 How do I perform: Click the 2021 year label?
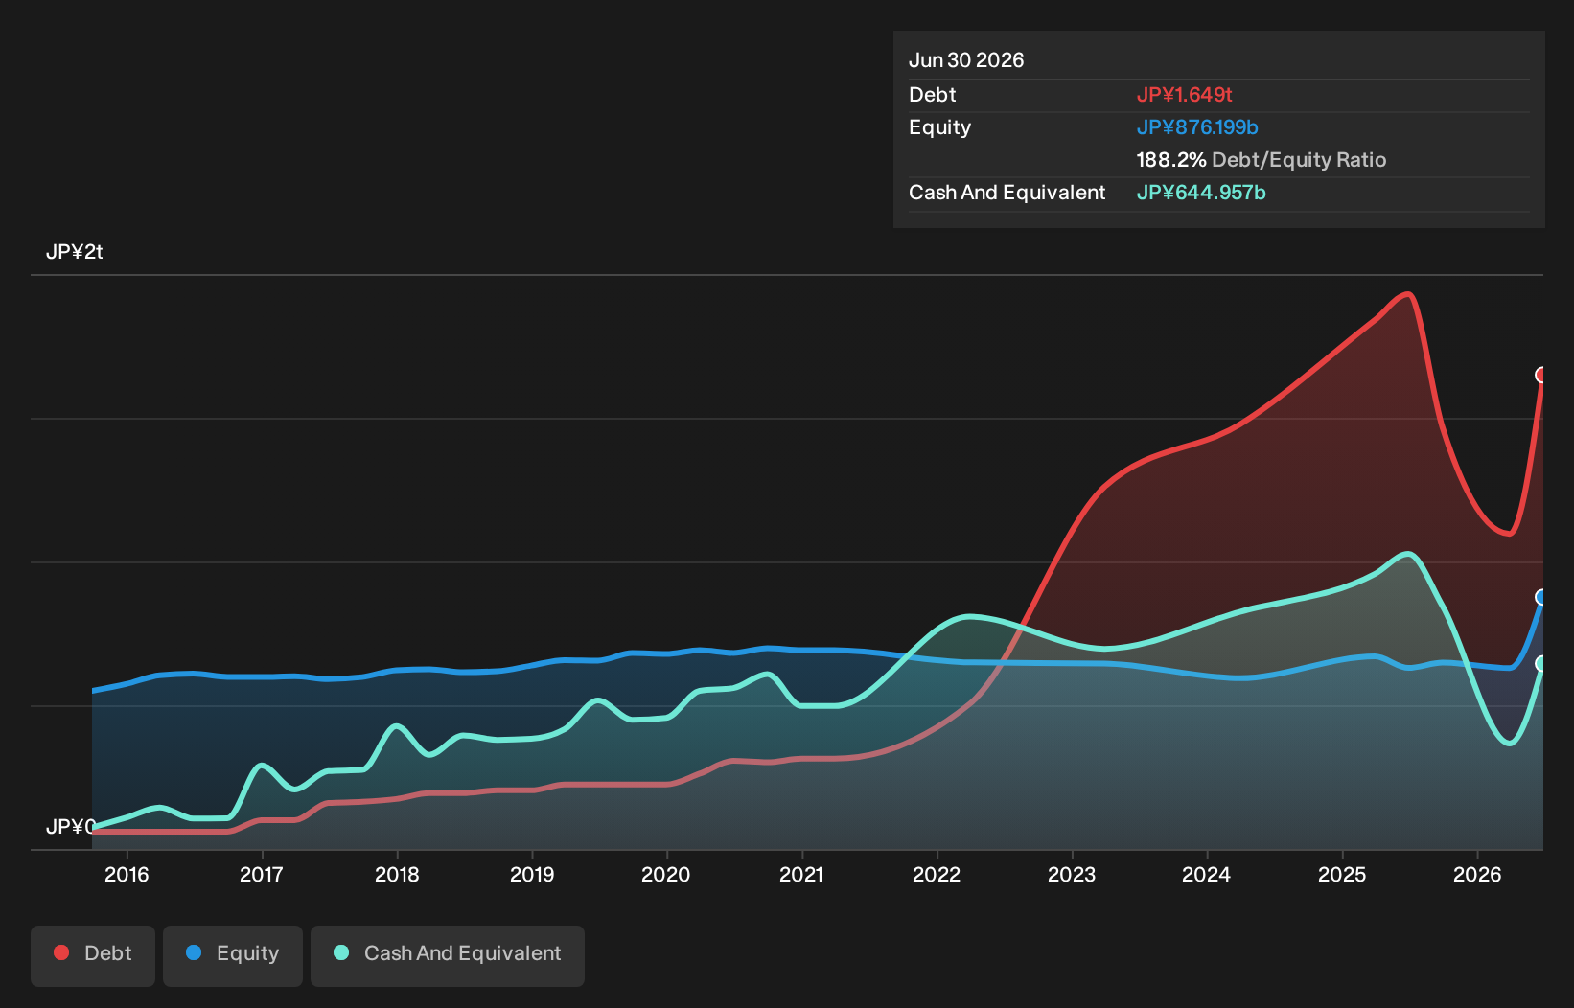tap(801, 875)
